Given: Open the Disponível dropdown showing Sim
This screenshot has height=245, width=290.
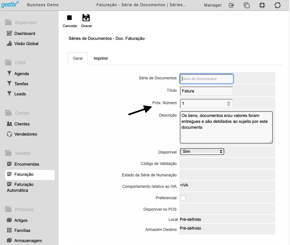Looking at the screenshot, I should click(x=202, y=152).
